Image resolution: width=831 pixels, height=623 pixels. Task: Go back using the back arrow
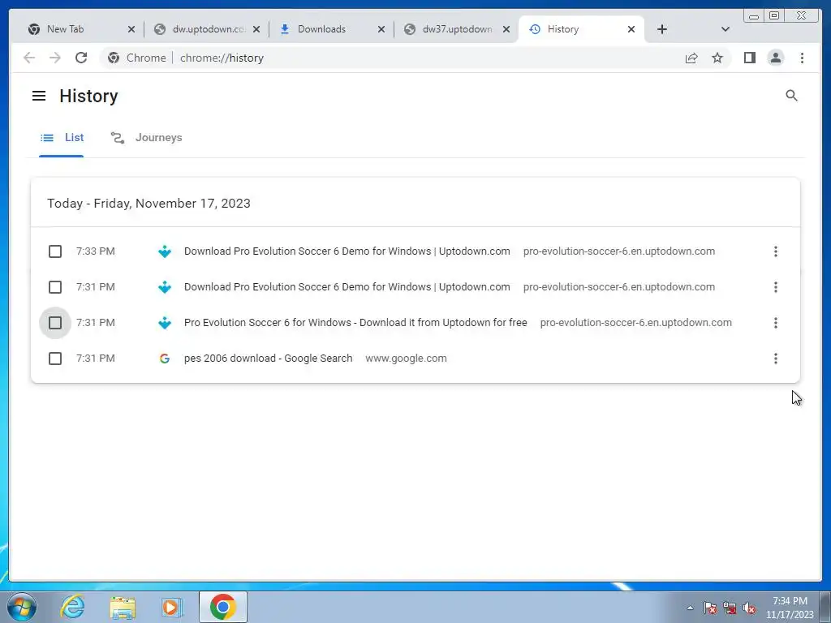29,58
